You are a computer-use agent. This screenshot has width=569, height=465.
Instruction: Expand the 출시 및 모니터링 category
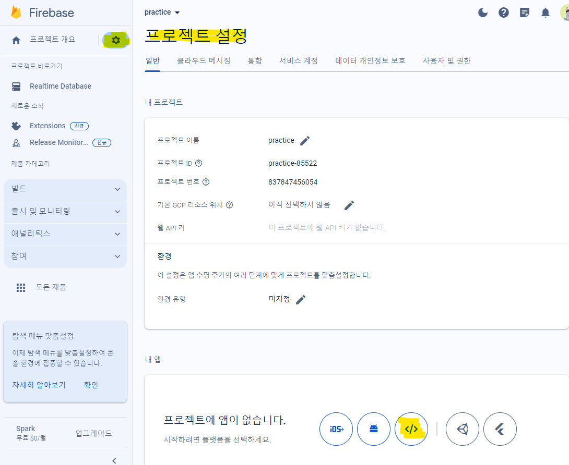tap(65, 212)
